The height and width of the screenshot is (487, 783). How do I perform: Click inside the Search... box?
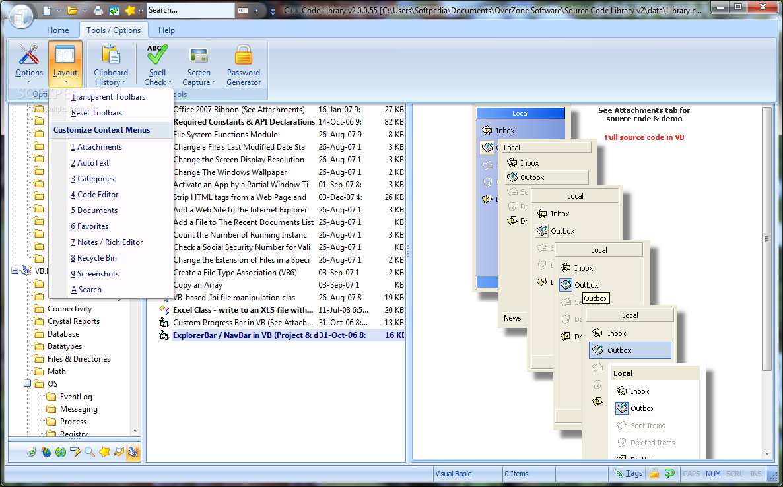click(190, 10)
